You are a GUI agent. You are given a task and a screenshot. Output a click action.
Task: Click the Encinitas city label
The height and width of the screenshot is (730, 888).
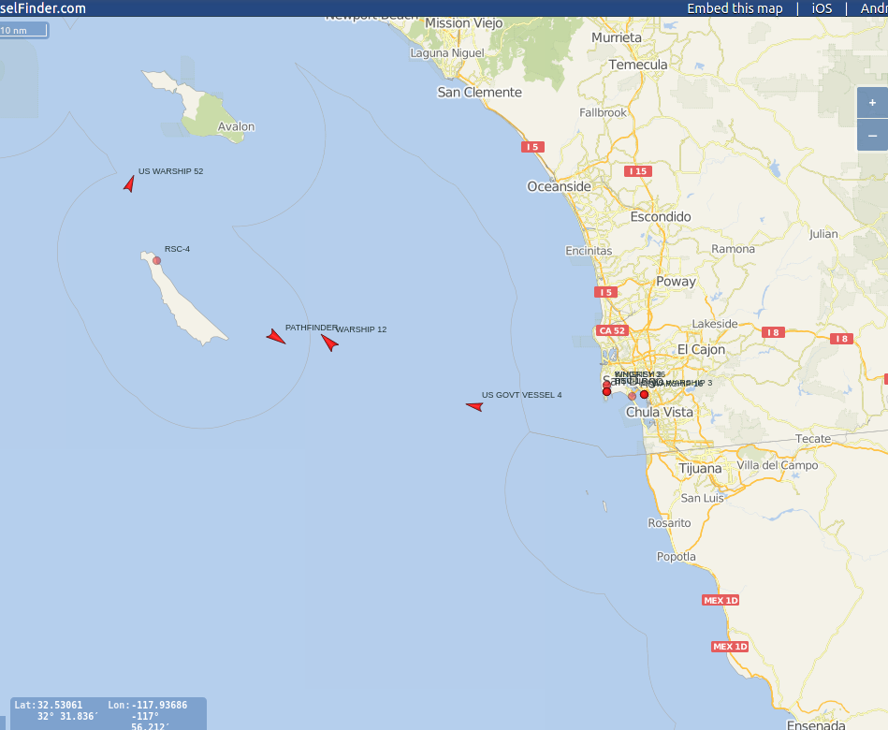pyautogui.click(x=589, y=251)
